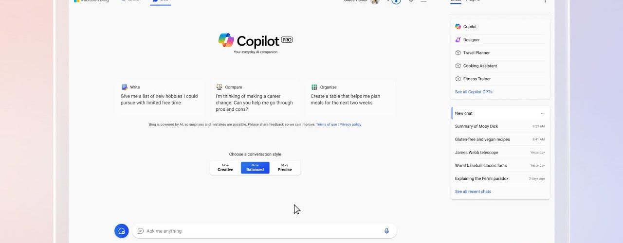Image resolution: width=623 pixels, height=243 pixels.
Task: Click the microphone icon in chat box
Action: (x=386, y=231)
